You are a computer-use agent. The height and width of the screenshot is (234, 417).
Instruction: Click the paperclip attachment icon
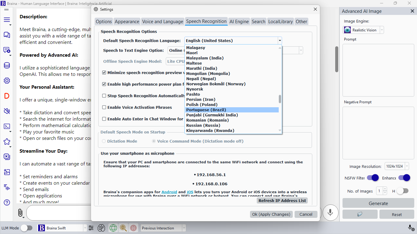(20, 213)
